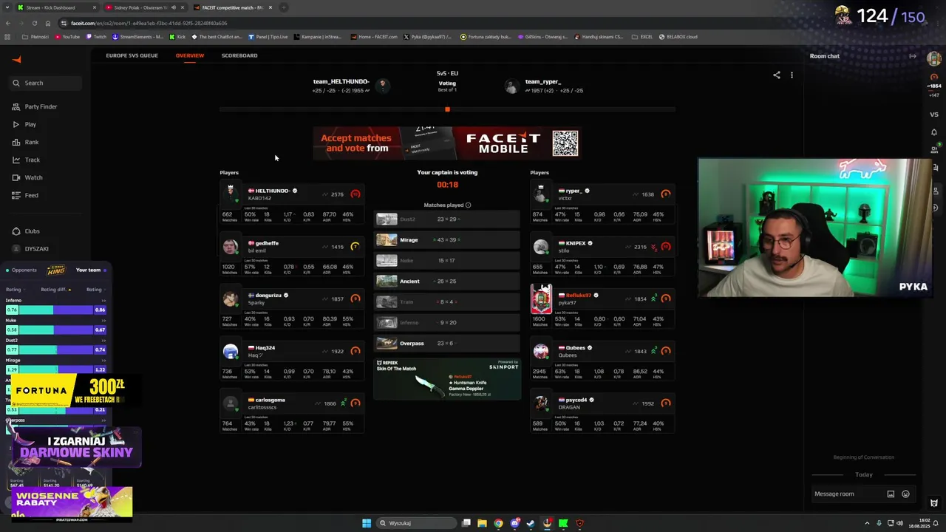Open the Play section in sidebar

click(24, 124)
